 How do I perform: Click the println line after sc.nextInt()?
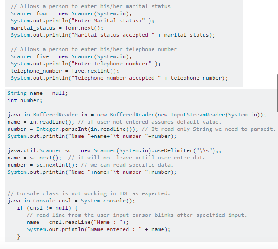pos(92,172)
